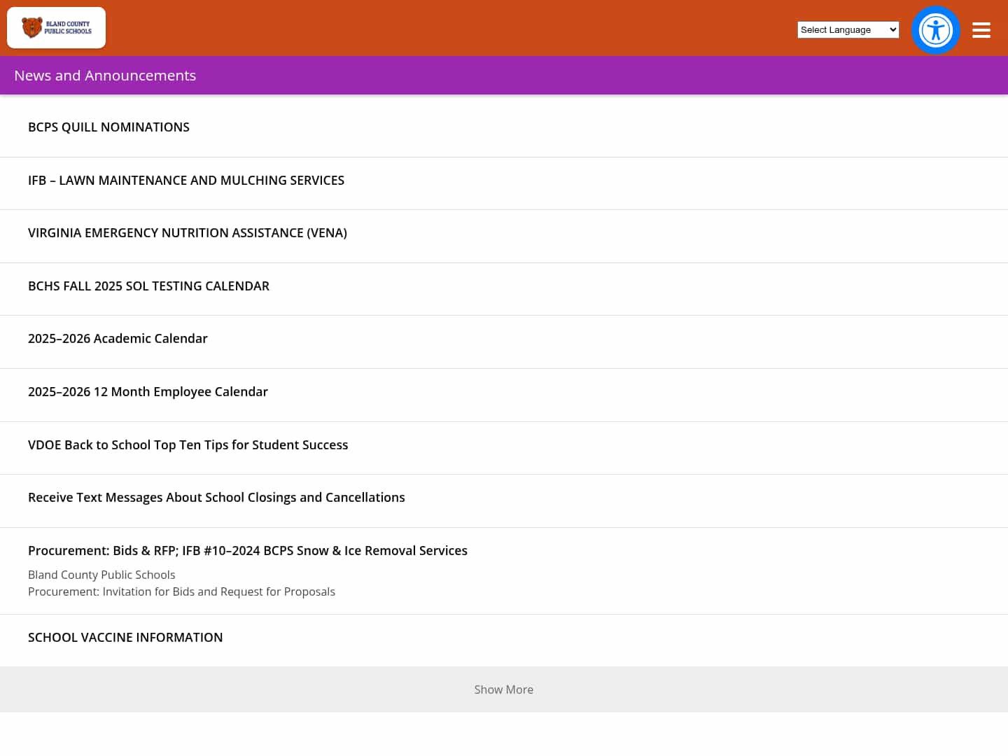Screen dimensions: 1008x756
Task: Read VDOE Back to School Top Ten Tips
Action: click(188, 445)
